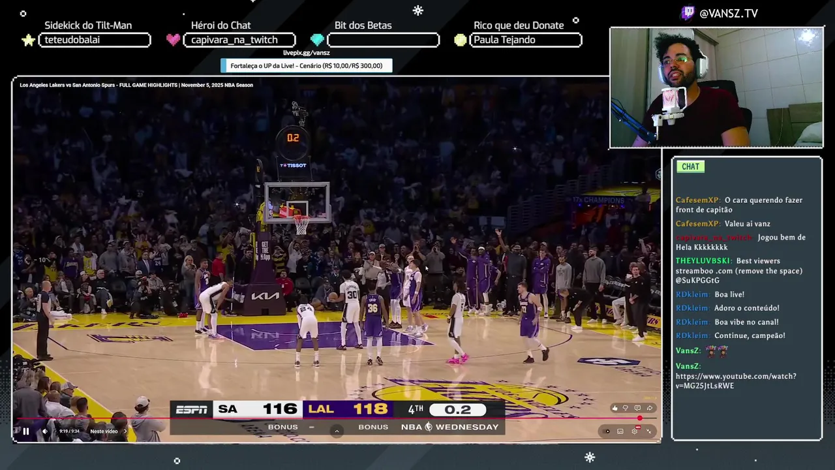The height and width of the screenshot is (470, 835).
Task: Click the share arrow icon on video
Action: (x=649, y=408)
